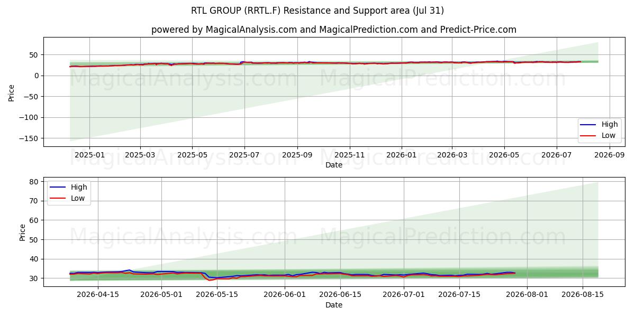This screenshot has height=317, width=635.
Task: Click the '30' price tick on bottom chart
Action: pyautogui.click(x=35, y=278)
